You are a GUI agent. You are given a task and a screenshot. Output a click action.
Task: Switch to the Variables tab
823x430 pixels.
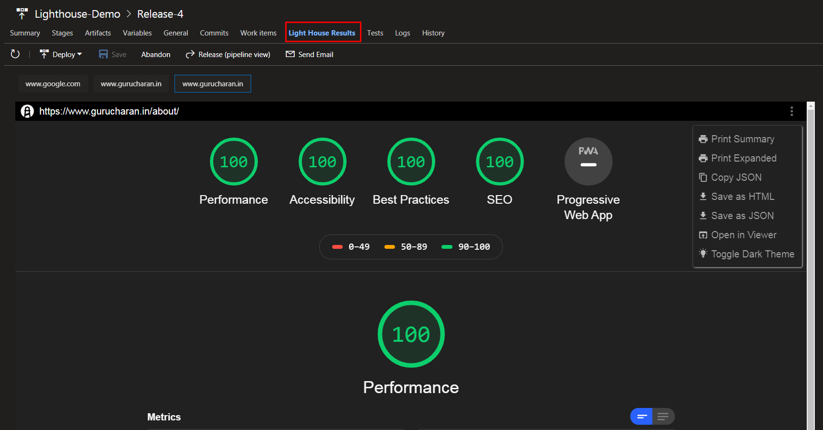pos(137,33)
